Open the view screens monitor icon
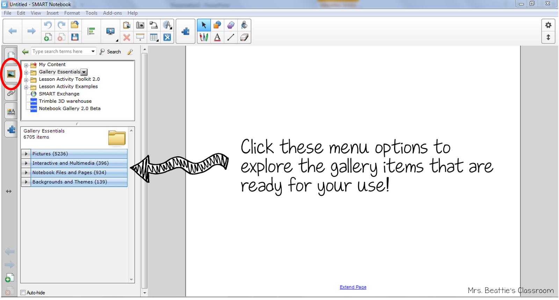 pyautogui.click(x=110, y=31)
